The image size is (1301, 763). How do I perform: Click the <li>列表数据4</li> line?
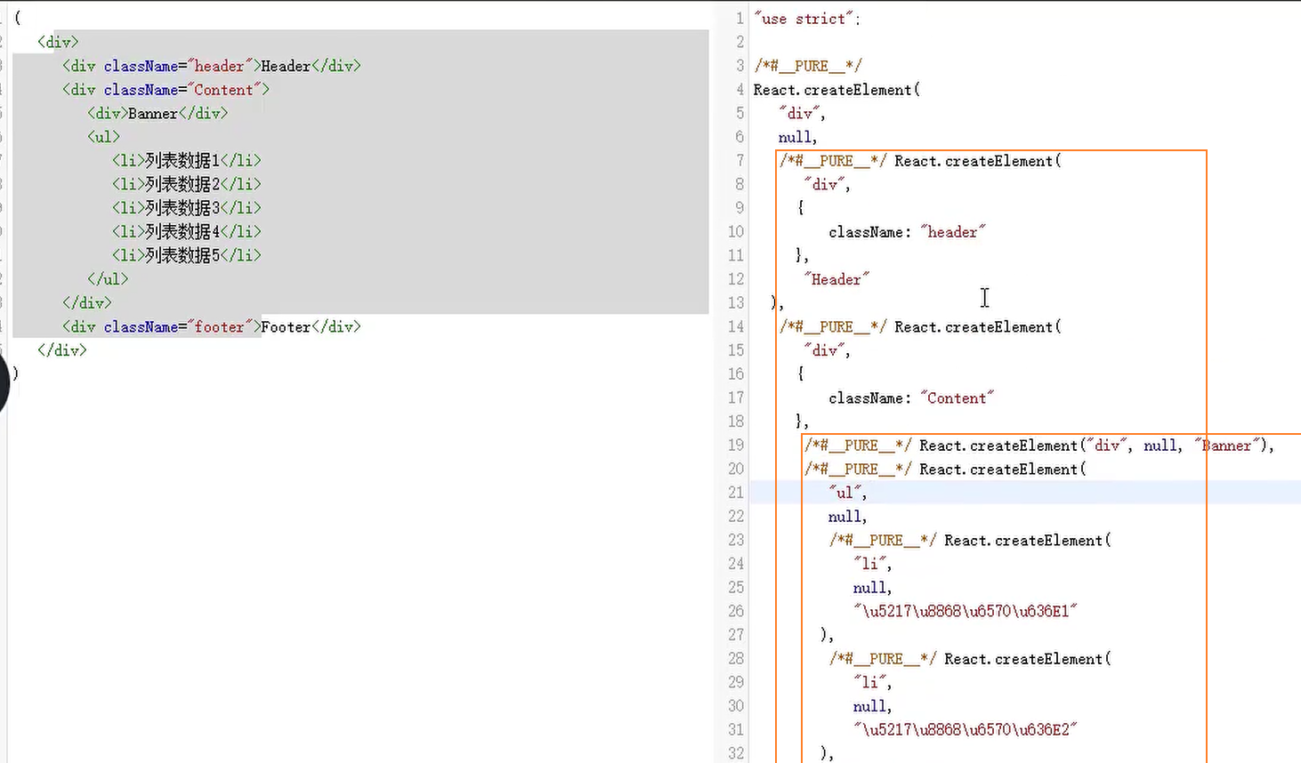tap(187, 232)
